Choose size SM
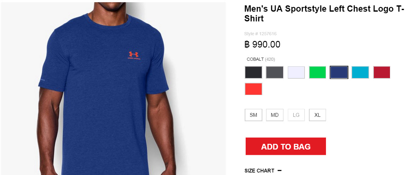 point(254,115)
